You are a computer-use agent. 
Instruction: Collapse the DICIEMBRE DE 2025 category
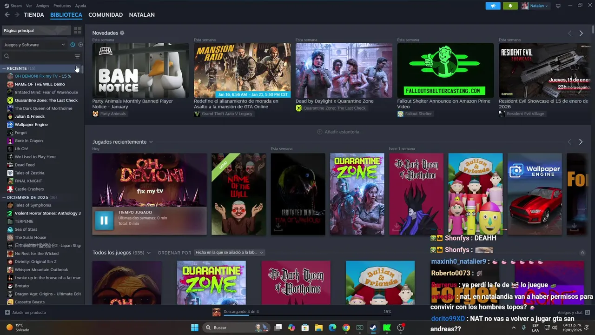click(x=4, y=197)
